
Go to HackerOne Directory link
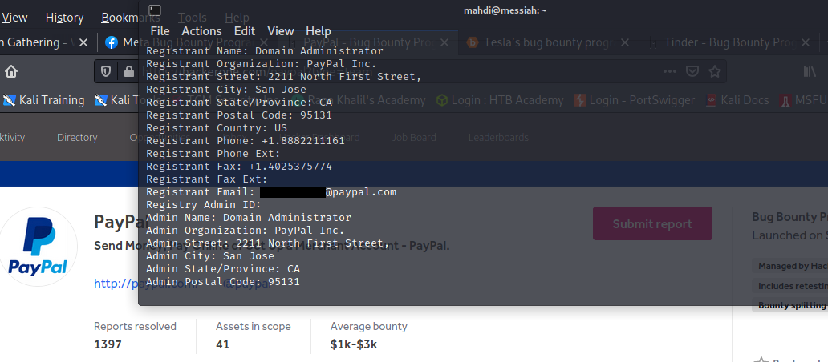point(77,138)
